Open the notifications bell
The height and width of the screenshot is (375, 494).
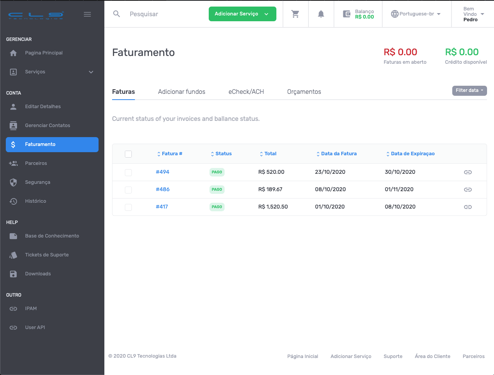click(321, 14)
